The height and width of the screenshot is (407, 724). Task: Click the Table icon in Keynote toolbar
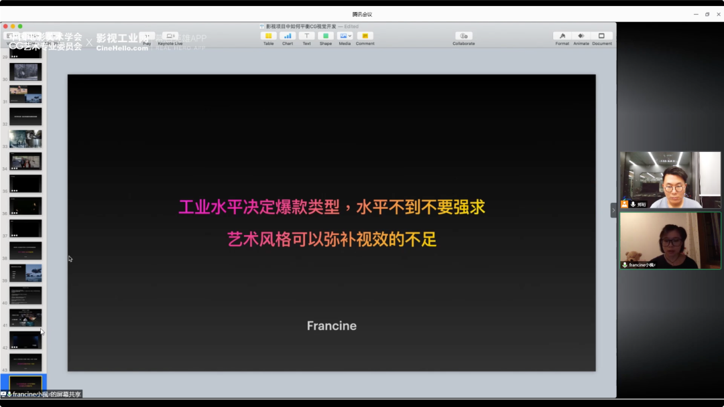click(x=268, y=36)
